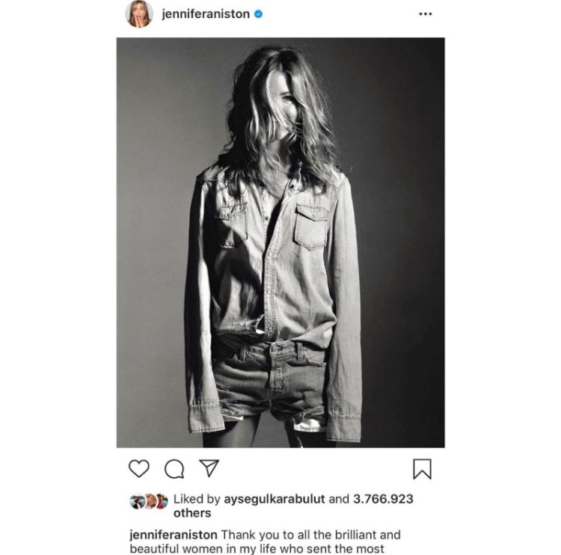Open the jenniferaniston username in the post header

(x=206, y=14)
